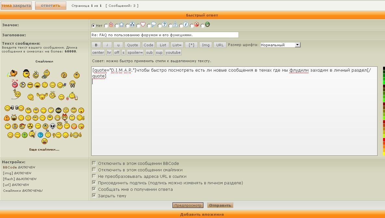The image size is (385, 218).
Task: Insert the black ninja smiley
Action: click(58, 110)
